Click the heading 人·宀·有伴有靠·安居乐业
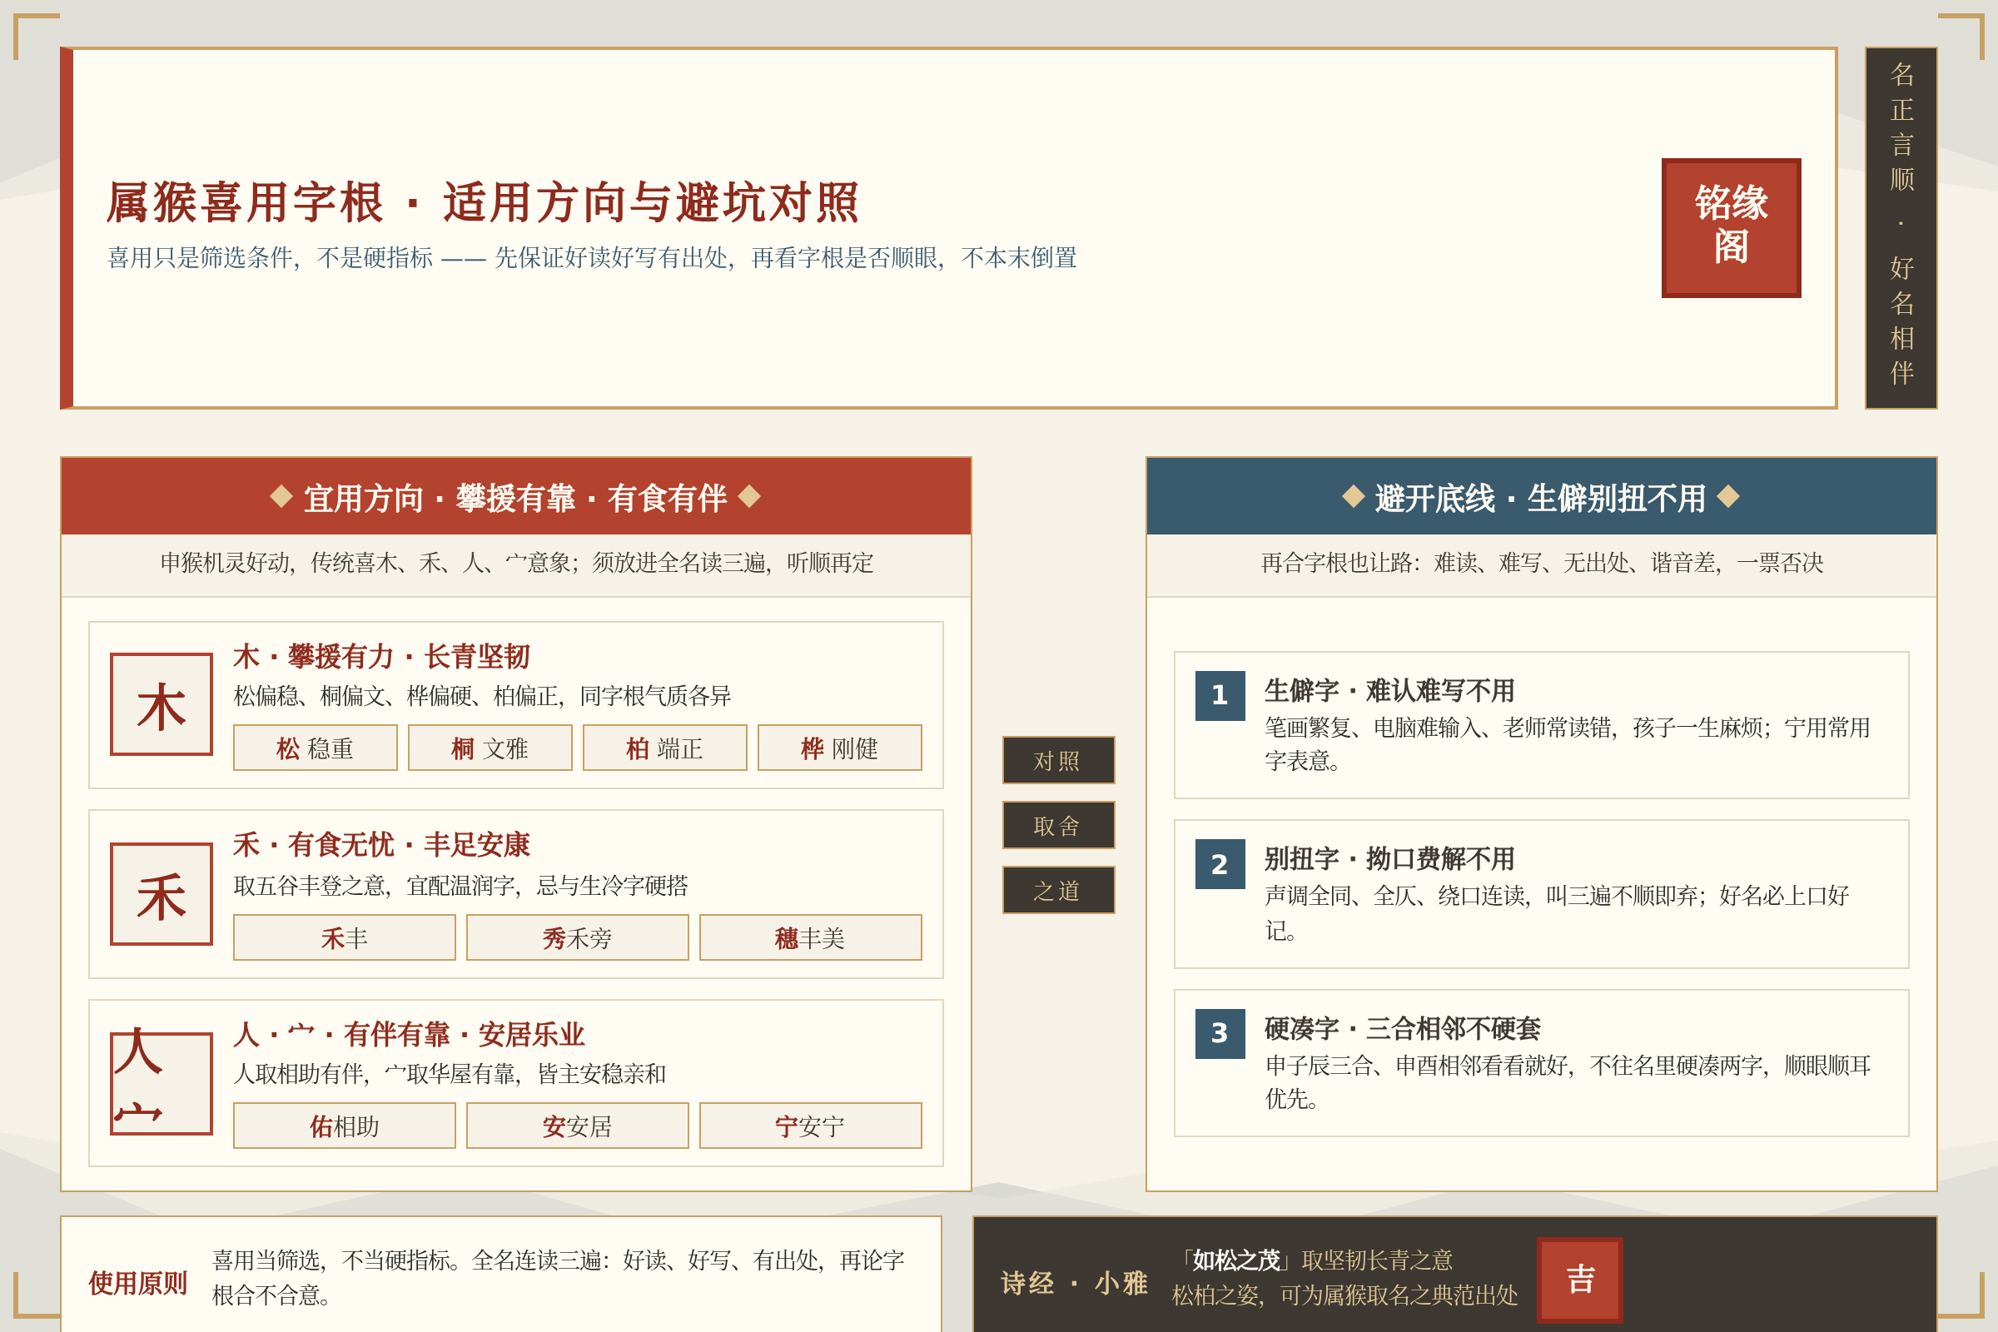Image resolution: width=1998 pixels, height=1332 pixels. click(409, 1034)
